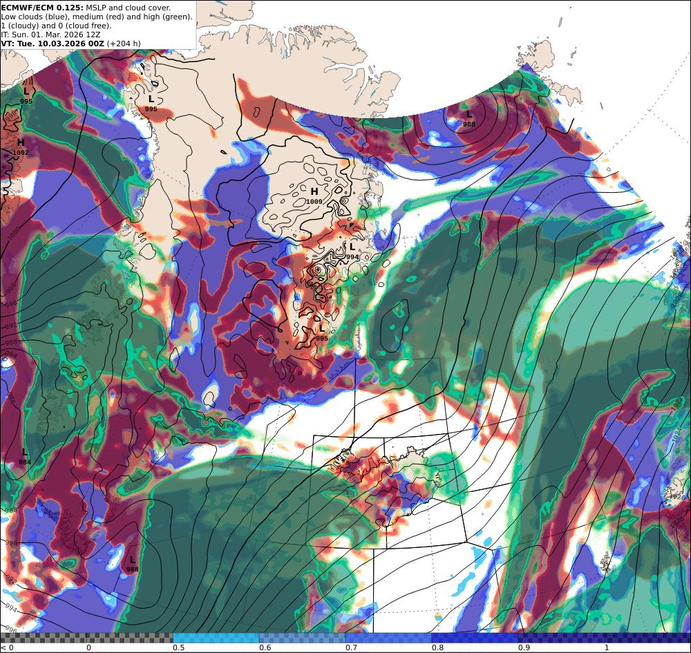Click the 'ECMWF/ECM 0.125: MSLP and cloud cover' title

(86, 8)
